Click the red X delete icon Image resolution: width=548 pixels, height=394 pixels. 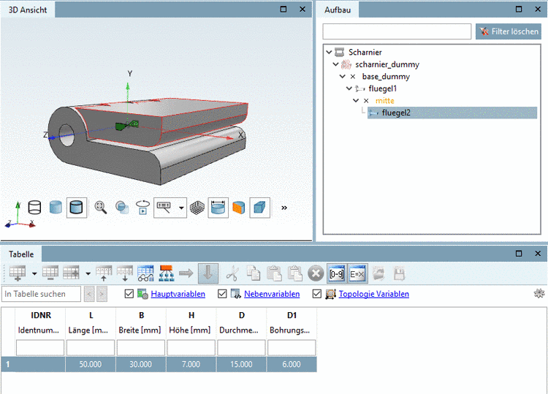click(316, 273)
